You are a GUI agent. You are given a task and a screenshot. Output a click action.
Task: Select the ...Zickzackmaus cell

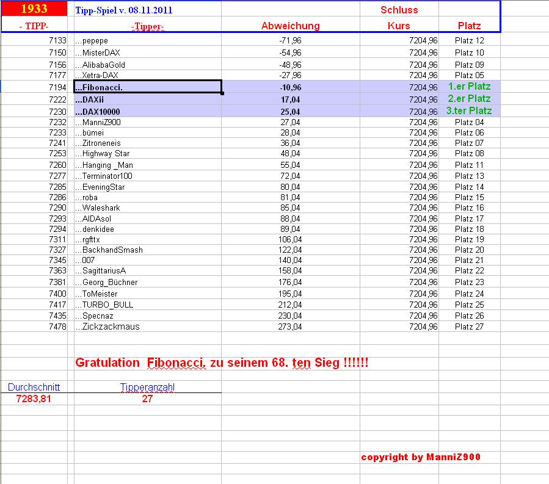click(147, 327)
